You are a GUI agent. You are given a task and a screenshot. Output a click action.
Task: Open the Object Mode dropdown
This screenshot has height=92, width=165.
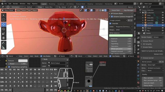pos(8,10)
